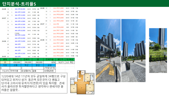The width and height of the screenshot is (169, 95).
Task: Select the cell showing 60%
Action: pyautogui.click(x=49, y=62)
